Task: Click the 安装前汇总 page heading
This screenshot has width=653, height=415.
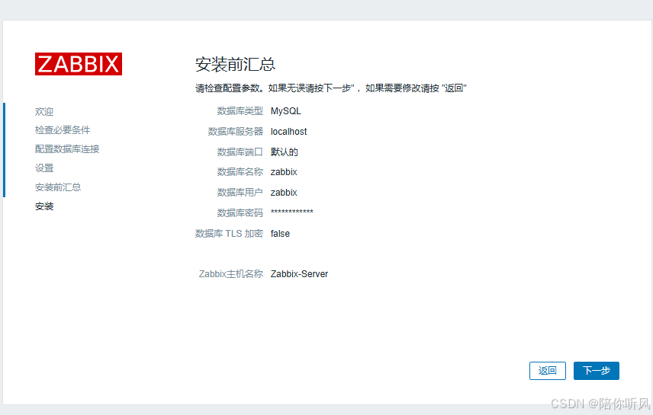Action: tap(235, 65)
